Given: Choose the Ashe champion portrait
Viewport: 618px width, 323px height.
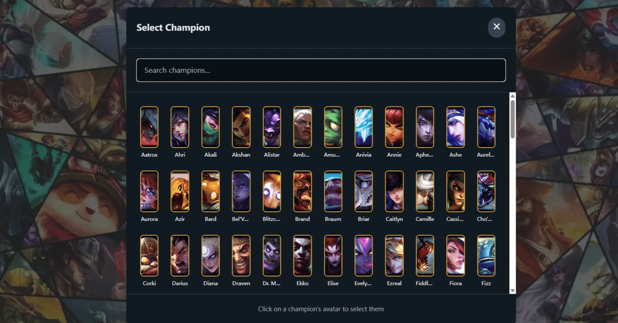Looking at the screenshot, I should (x=455, y=127).
